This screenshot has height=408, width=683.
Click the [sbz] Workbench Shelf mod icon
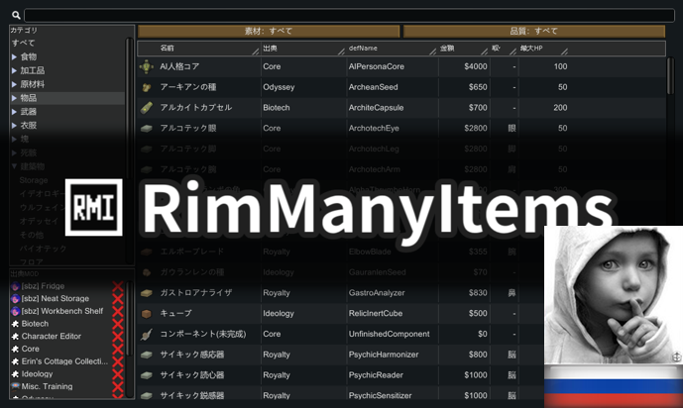click(x=15, y=311)
